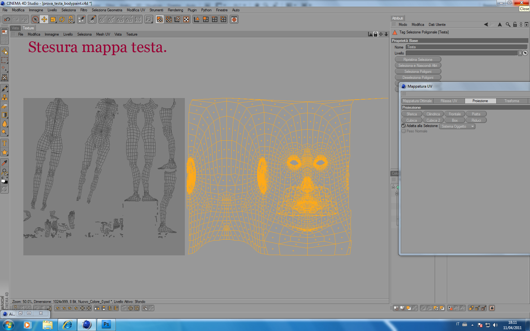Click the foreground/background color swatch
The height and width of the screenshot is (331, 530).
click(4, 180)
